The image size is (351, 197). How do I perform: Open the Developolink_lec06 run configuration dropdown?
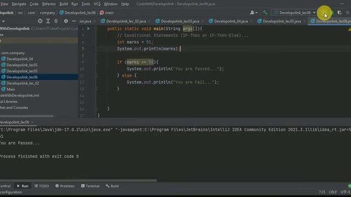coord(295,13)
